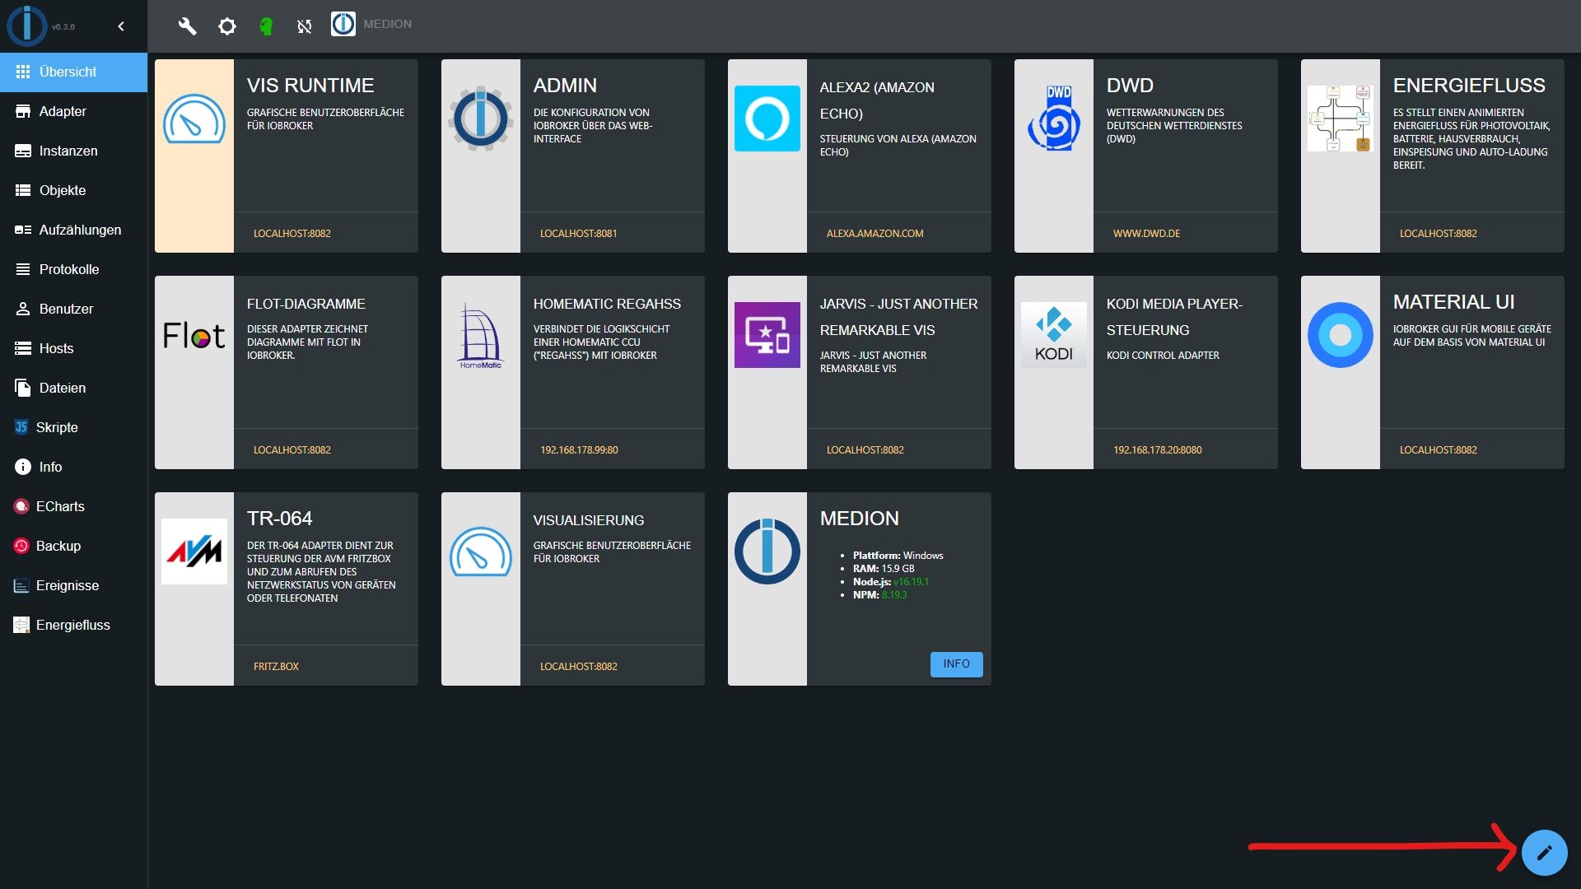Toggle expert mode green head icon
This screenshot has height=889, width=1581.
click(x=266, y=26)
